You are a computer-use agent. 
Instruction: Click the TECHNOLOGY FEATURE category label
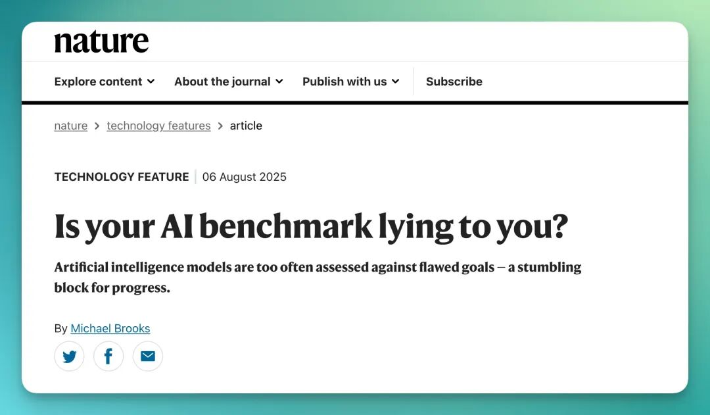121,177
